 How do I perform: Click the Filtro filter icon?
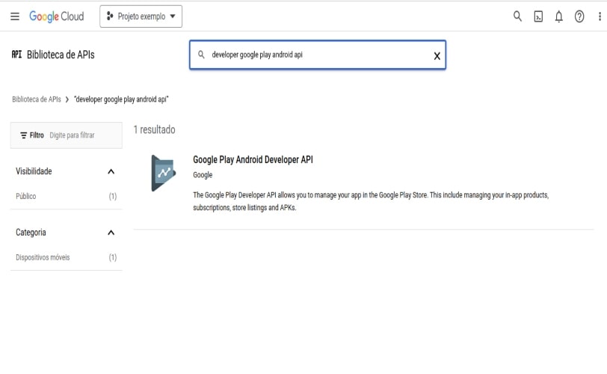point(24,135)
